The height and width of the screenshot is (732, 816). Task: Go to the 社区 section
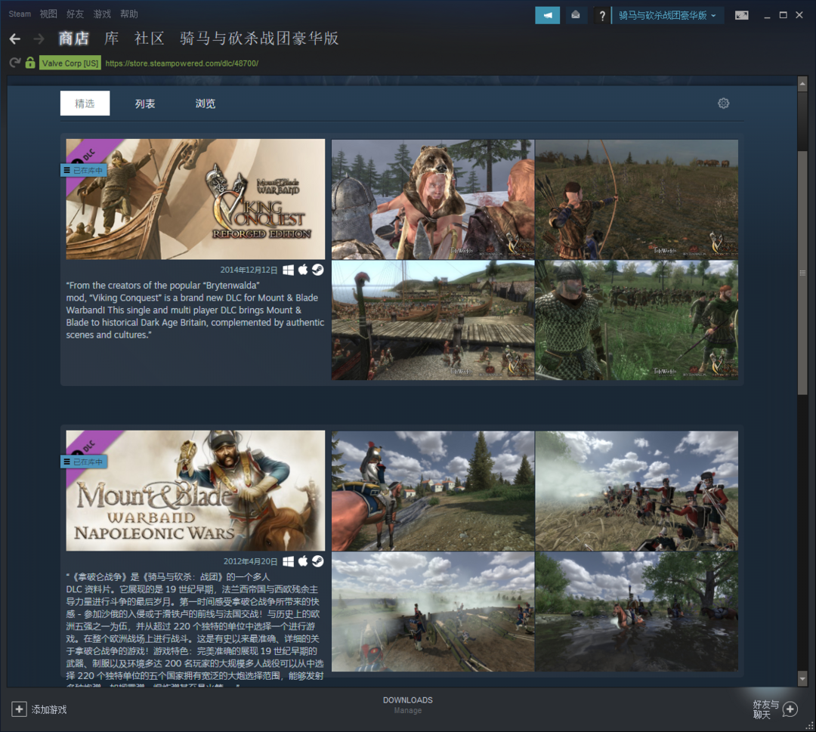click(x=149, y=39)
